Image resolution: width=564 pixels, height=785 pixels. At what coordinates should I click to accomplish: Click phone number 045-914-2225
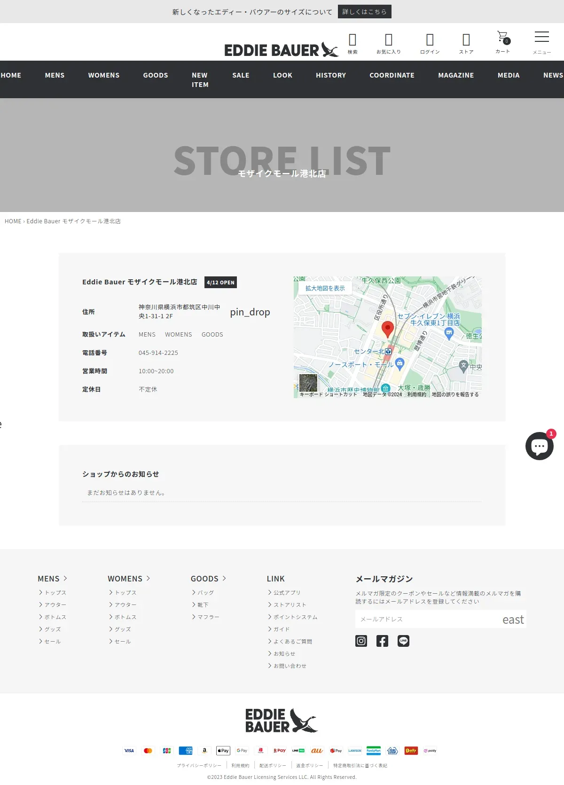point(158,353)
